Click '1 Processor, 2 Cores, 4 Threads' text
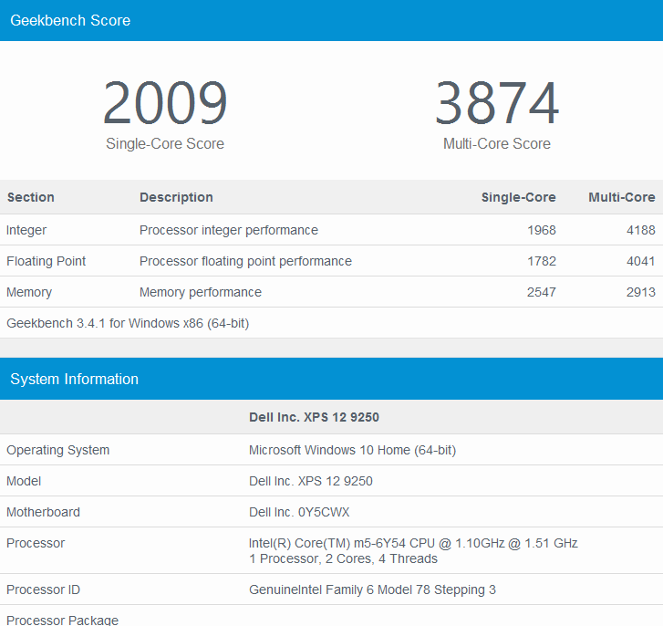 [x=343, y=558]
